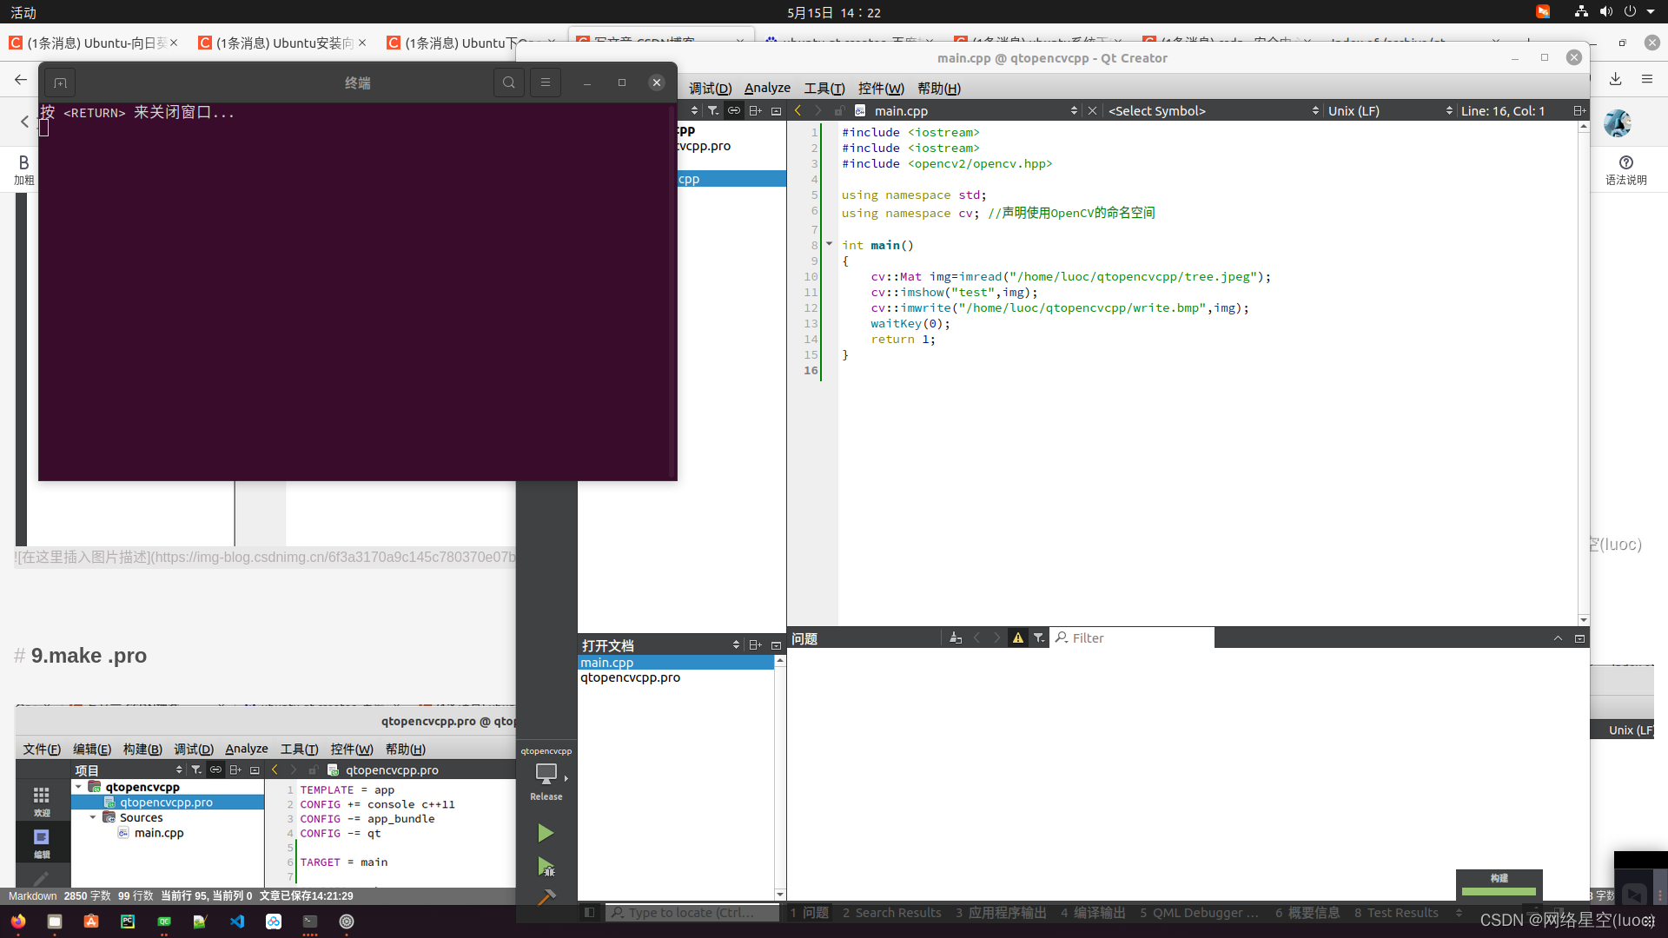
Task: Start debugging with the run-debug icon
Action: pos(546,866)
